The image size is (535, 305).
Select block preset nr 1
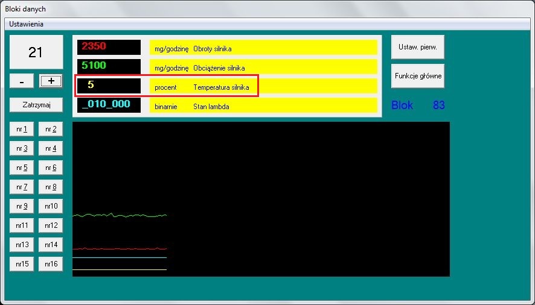tap(22, 129)
